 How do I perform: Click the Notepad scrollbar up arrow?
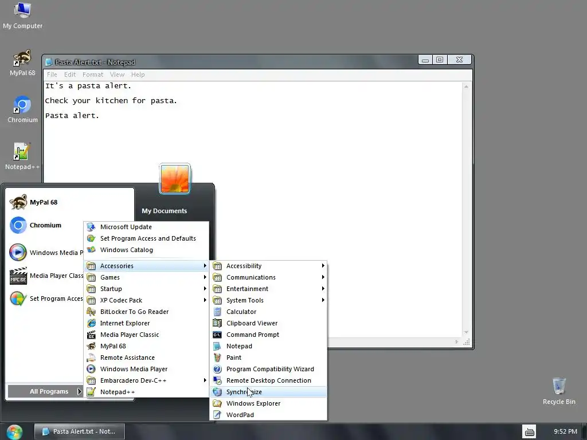(x=466, y=87)
